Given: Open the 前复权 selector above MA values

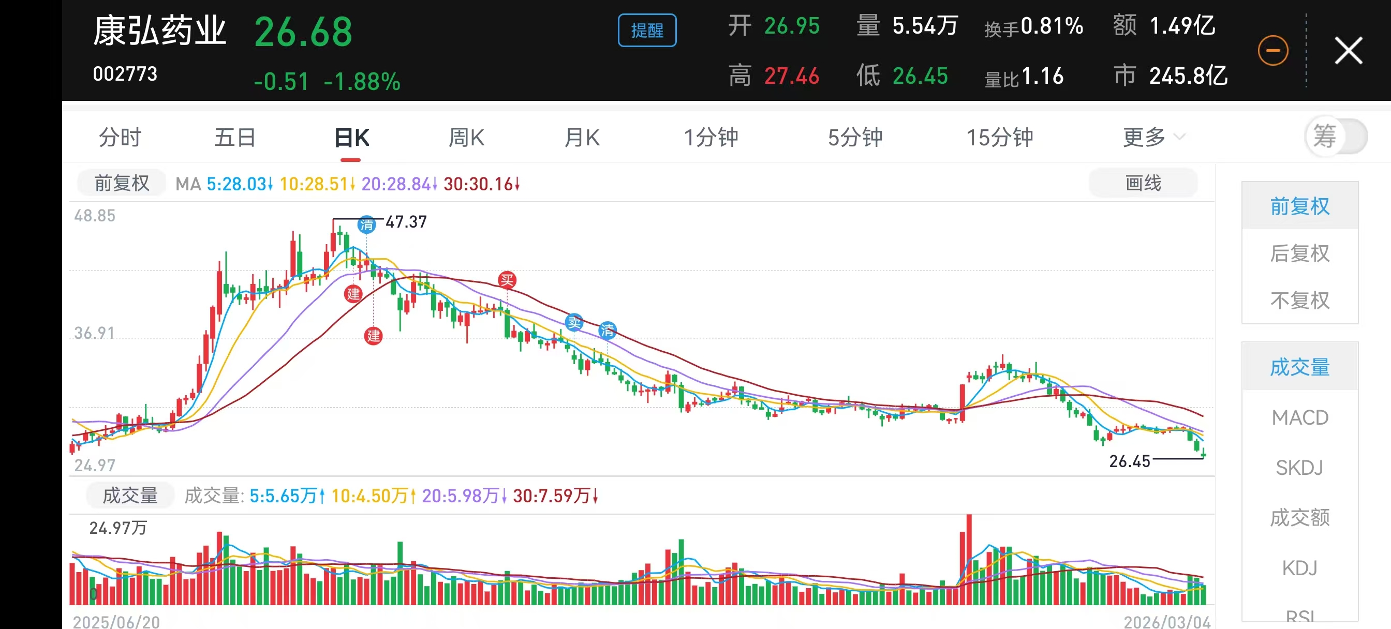Looking at the screenshot, I should 122,184.
